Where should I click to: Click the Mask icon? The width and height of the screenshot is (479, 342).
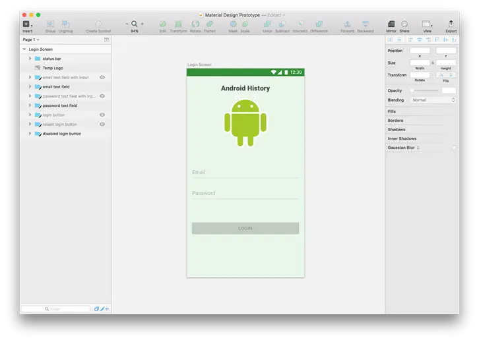coord(233,24)
